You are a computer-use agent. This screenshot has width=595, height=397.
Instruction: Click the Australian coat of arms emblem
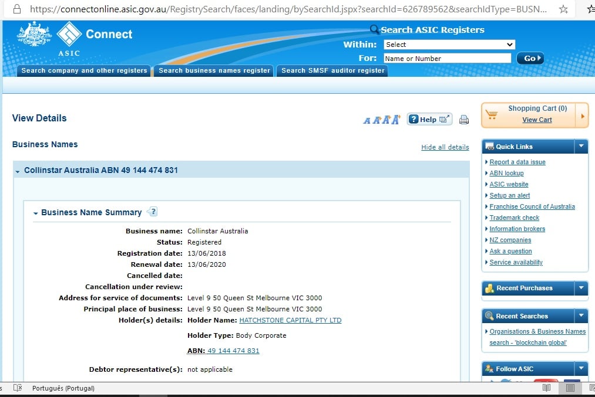[34, 33]
